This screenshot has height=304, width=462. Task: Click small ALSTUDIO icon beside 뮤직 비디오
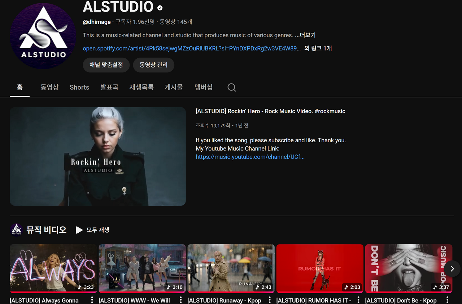pyautogui.click(x=16, y=230)
